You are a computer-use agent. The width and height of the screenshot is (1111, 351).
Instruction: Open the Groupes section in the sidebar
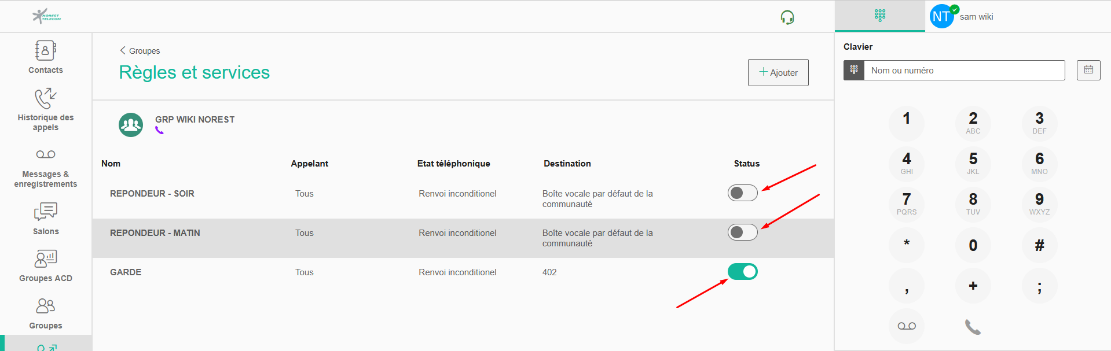[x=46, y=313]
